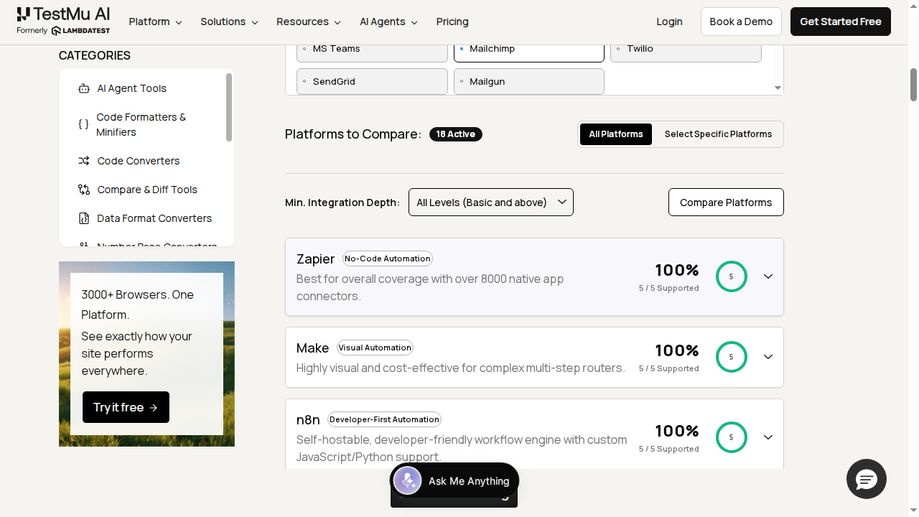Click the TestMu AI logo
Image resolution: width=919 pixels, height=517 pixels.
point(63,22)
